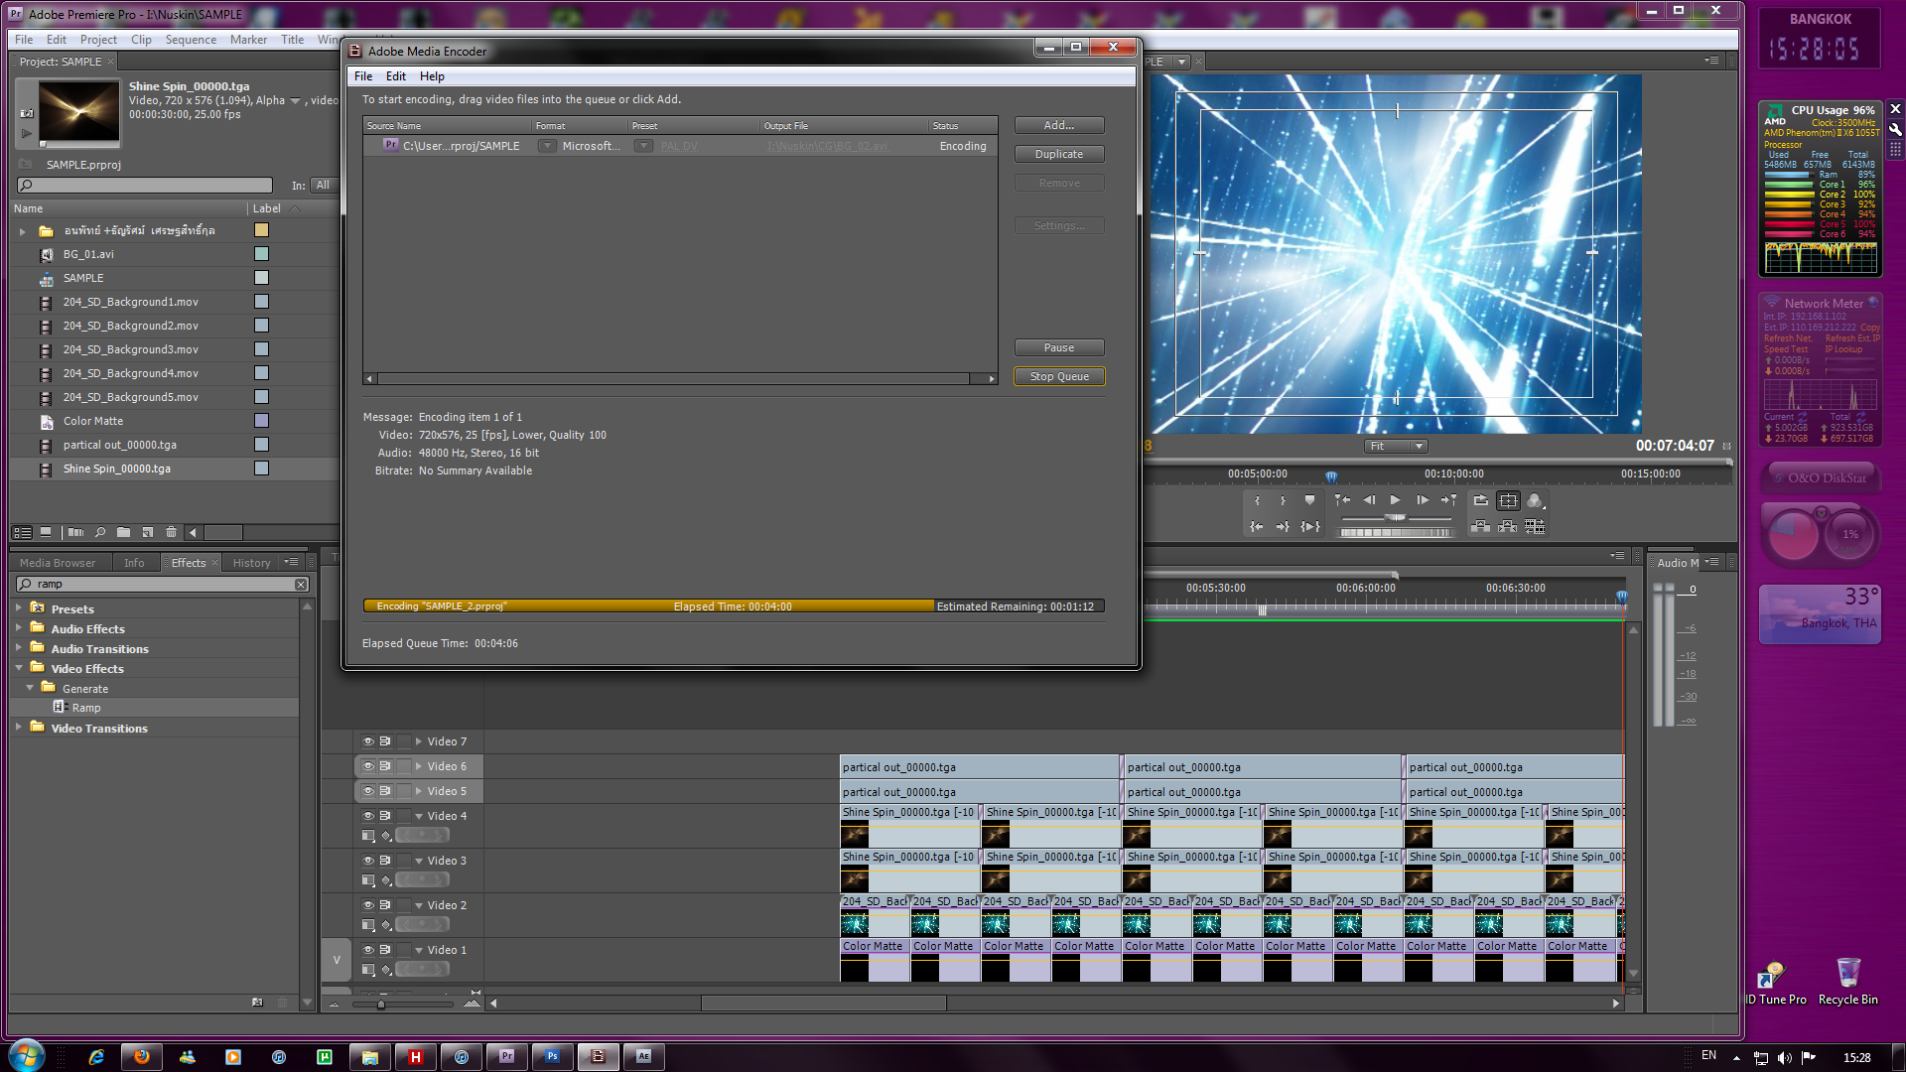
Task: Click the Export Frame/Loop icon
Action: [1480, 500]
